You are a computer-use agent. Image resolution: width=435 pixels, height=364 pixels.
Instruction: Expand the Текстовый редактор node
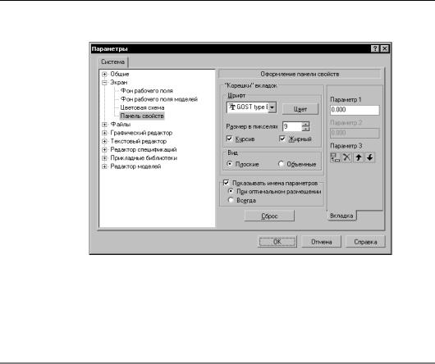point(104,141)
